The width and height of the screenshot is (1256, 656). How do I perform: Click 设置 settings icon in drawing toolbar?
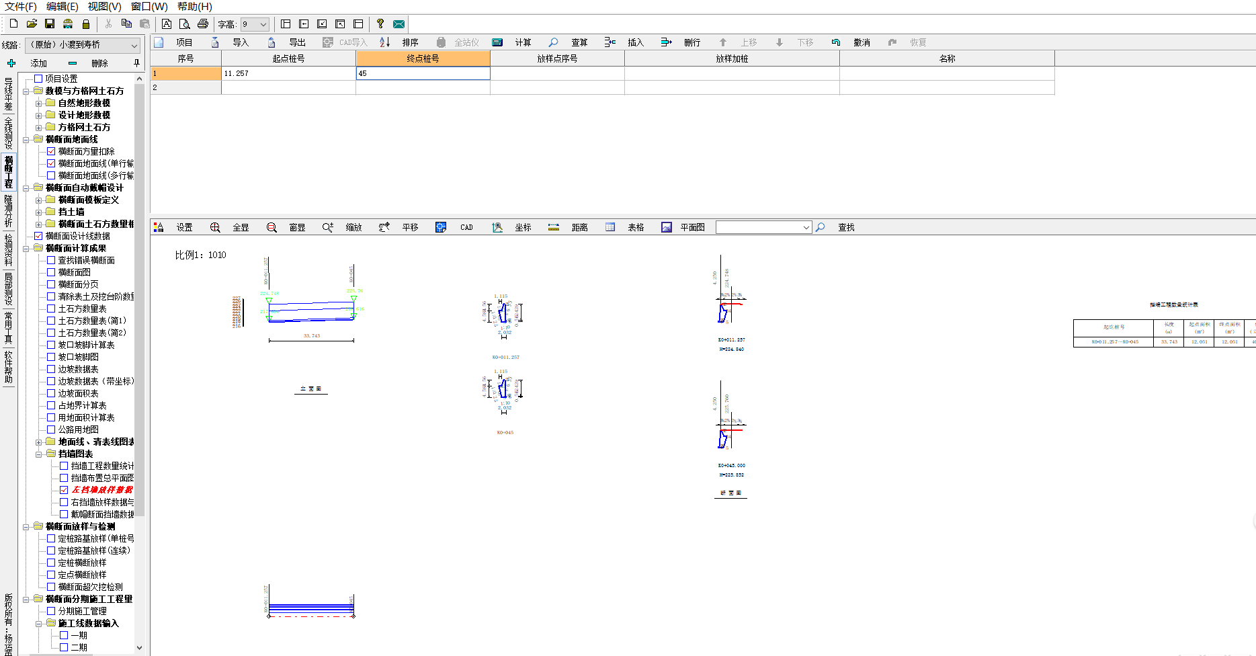(159, 227)
